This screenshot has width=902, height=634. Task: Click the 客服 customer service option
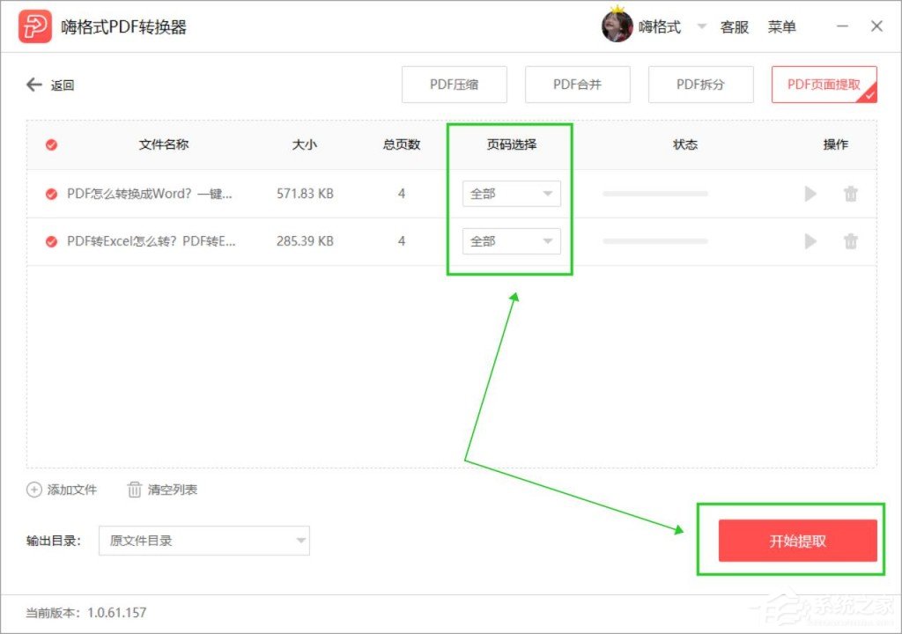[734, 26]
